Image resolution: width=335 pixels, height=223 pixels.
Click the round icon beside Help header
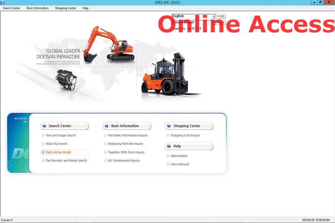point(169,146)
